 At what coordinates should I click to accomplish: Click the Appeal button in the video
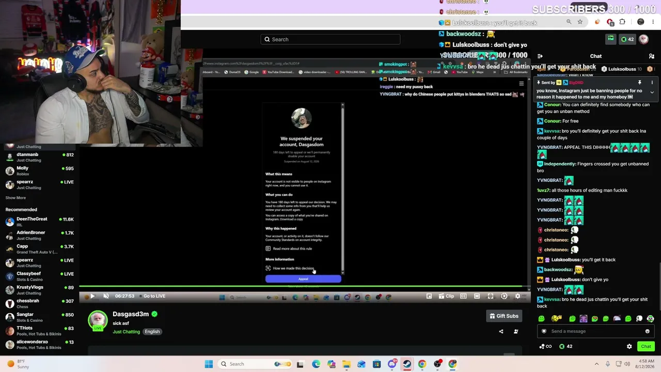[303, 279]
